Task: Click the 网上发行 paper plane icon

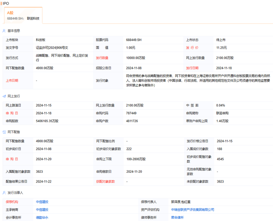Action: point(4,96)
